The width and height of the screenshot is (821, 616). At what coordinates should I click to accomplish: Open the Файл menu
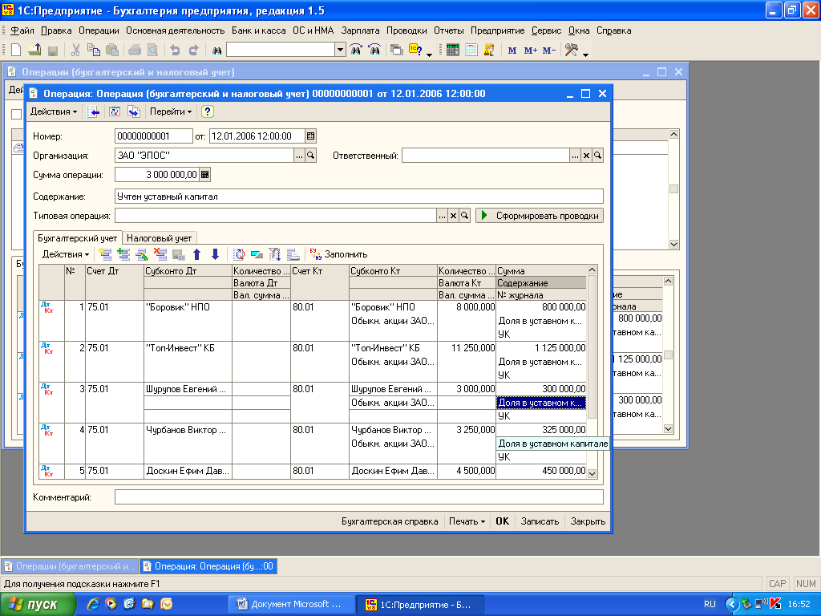point(22,30)
